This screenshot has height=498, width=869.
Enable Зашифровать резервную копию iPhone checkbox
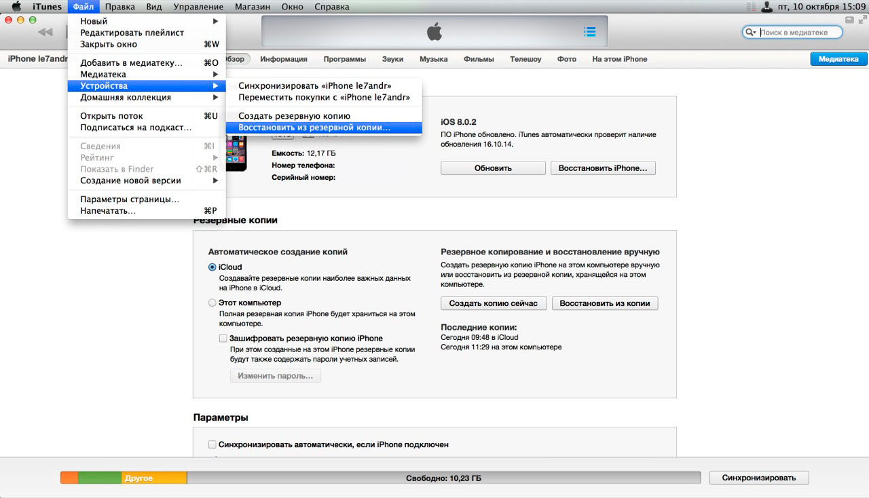[223, 338]
